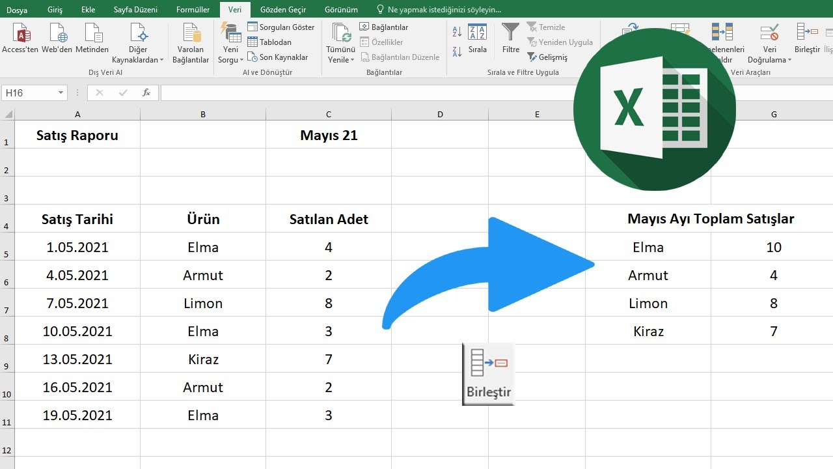Viewport: 833px width, 469px height.
Task: Click the formula bar cancel X
Action: coord(100,93)
